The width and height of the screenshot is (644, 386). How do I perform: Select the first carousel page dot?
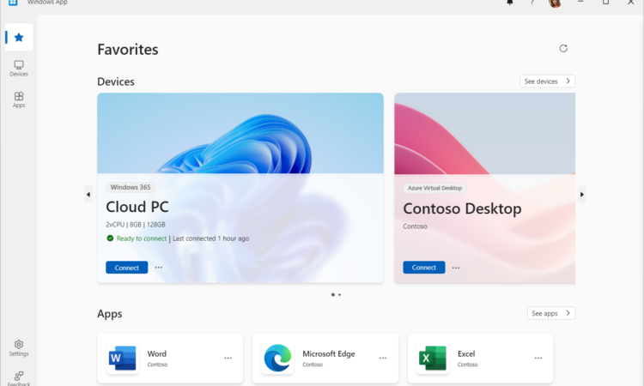[x=332, y=294]
